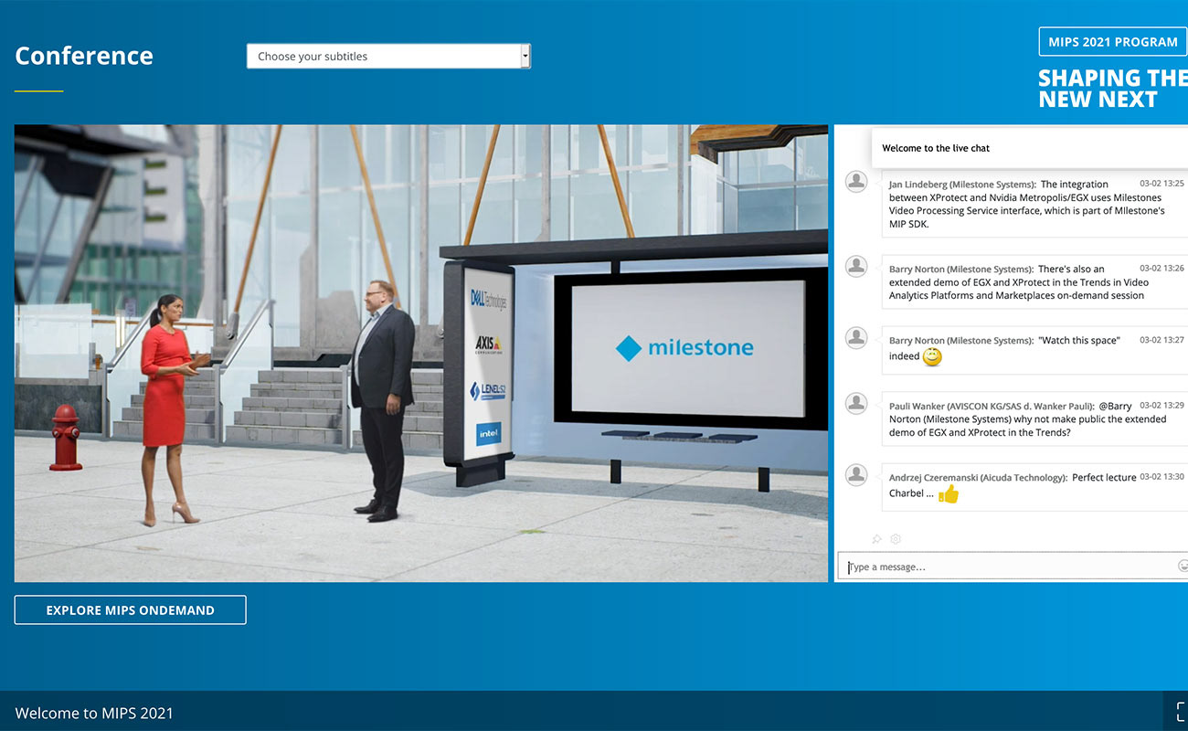The width and height of the screenshot is (1188, 731).
Task: Click Pauli Wanker's avatar icon
Action: 856,403
